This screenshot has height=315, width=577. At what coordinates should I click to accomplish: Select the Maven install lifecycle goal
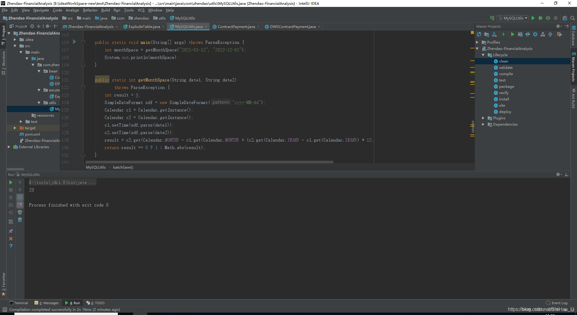[504, 99]
